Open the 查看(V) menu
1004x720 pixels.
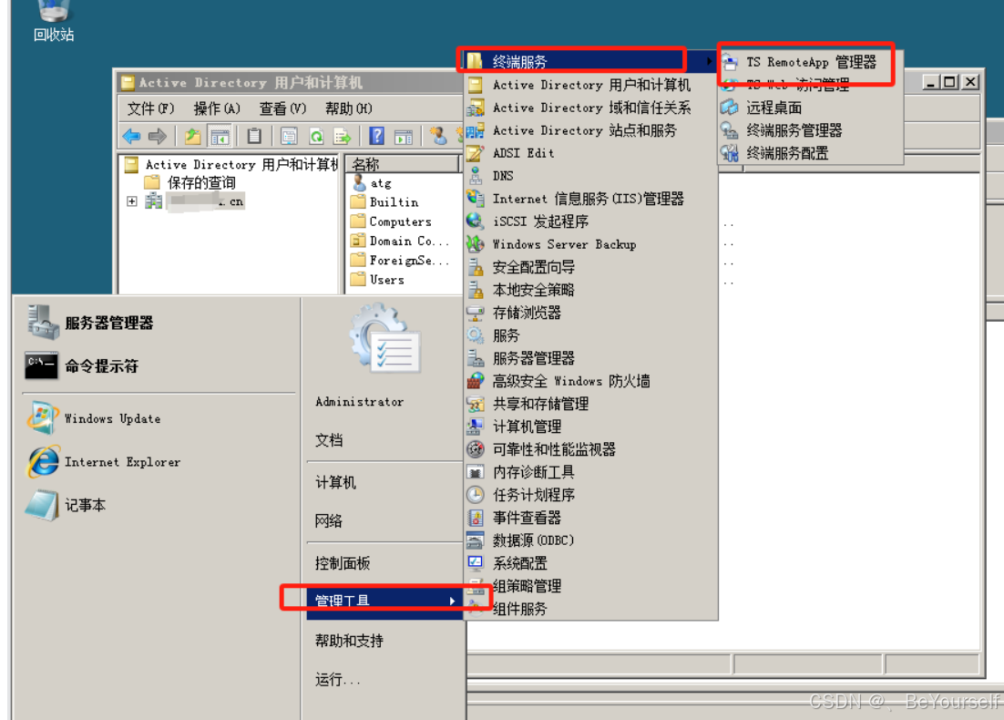pyautogui.click(x=283, y=108)
